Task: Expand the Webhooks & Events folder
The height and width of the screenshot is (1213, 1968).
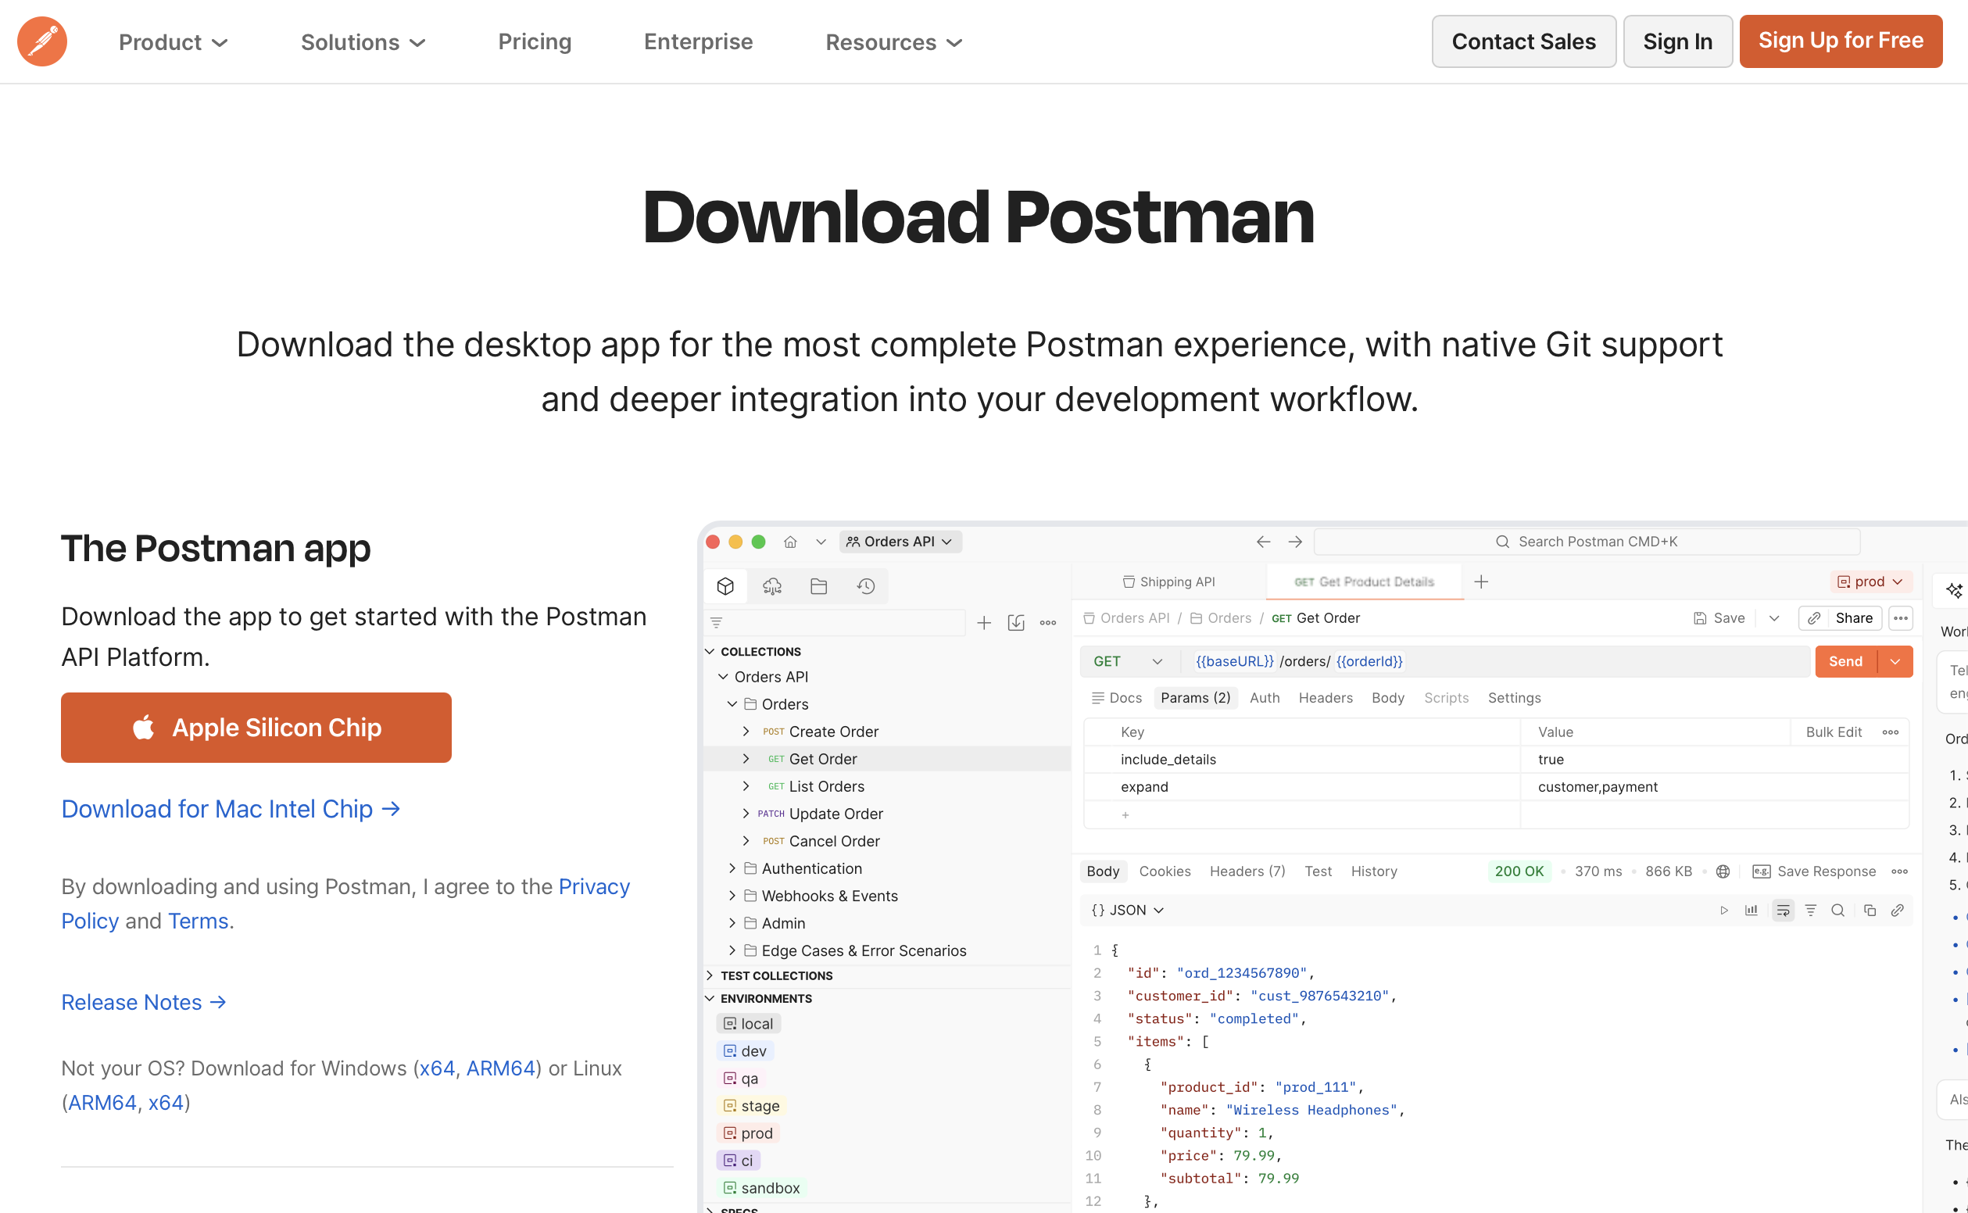Action: point(732,896)
